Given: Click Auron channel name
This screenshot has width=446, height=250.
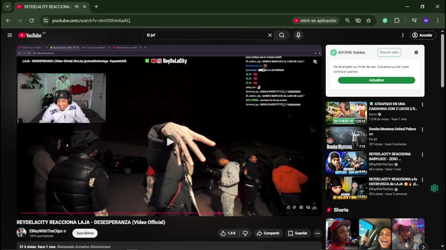Looking at the screenshot, I should (x=373, y=114).
